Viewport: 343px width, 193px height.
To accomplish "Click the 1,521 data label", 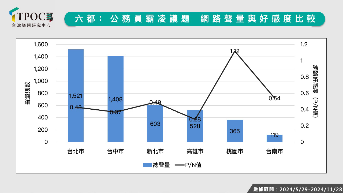I will (76, 96).
